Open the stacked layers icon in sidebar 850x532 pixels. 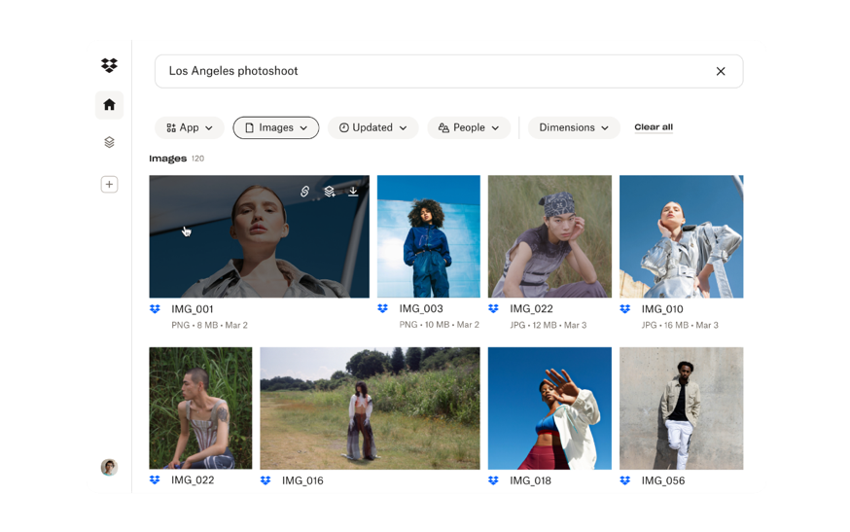click(x=109, y=142)
